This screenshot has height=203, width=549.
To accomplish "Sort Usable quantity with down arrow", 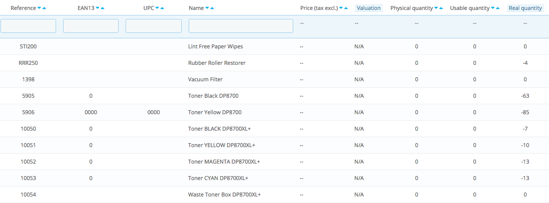I will tap(492, 8).
